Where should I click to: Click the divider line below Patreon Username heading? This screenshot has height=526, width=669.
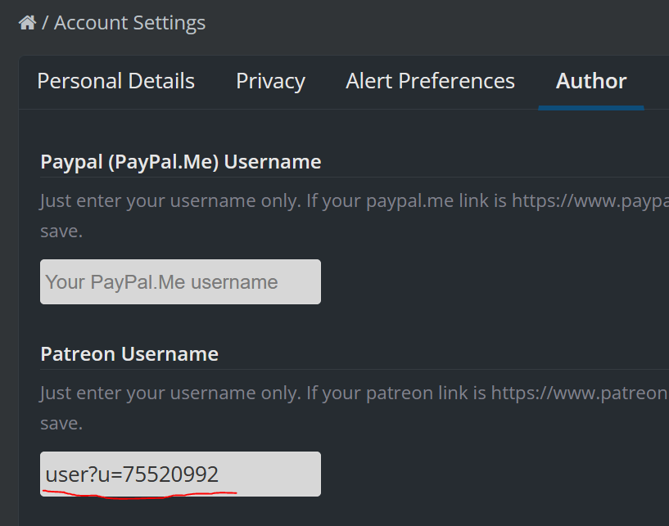tap(355, 369)
